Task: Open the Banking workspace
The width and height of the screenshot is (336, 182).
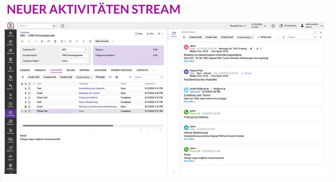Action: pyautogui.click(x=10, y=69)
